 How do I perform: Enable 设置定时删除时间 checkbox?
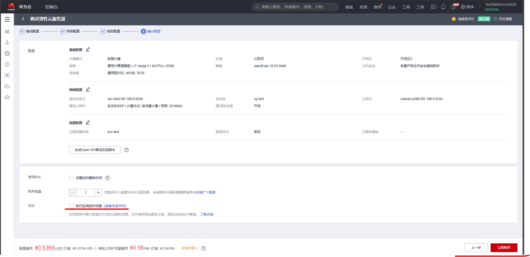[x=70, y=178]
